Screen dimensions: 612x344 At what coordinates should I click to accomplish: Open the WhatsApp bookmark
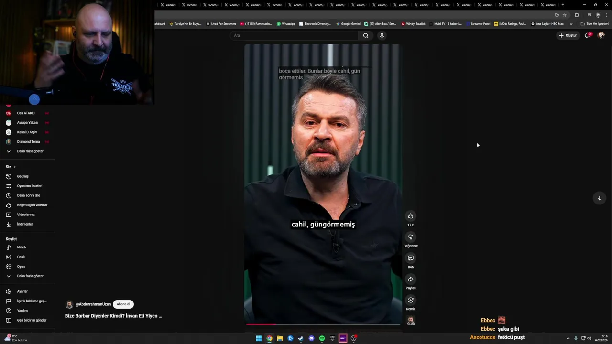click(x=286, y=24)
